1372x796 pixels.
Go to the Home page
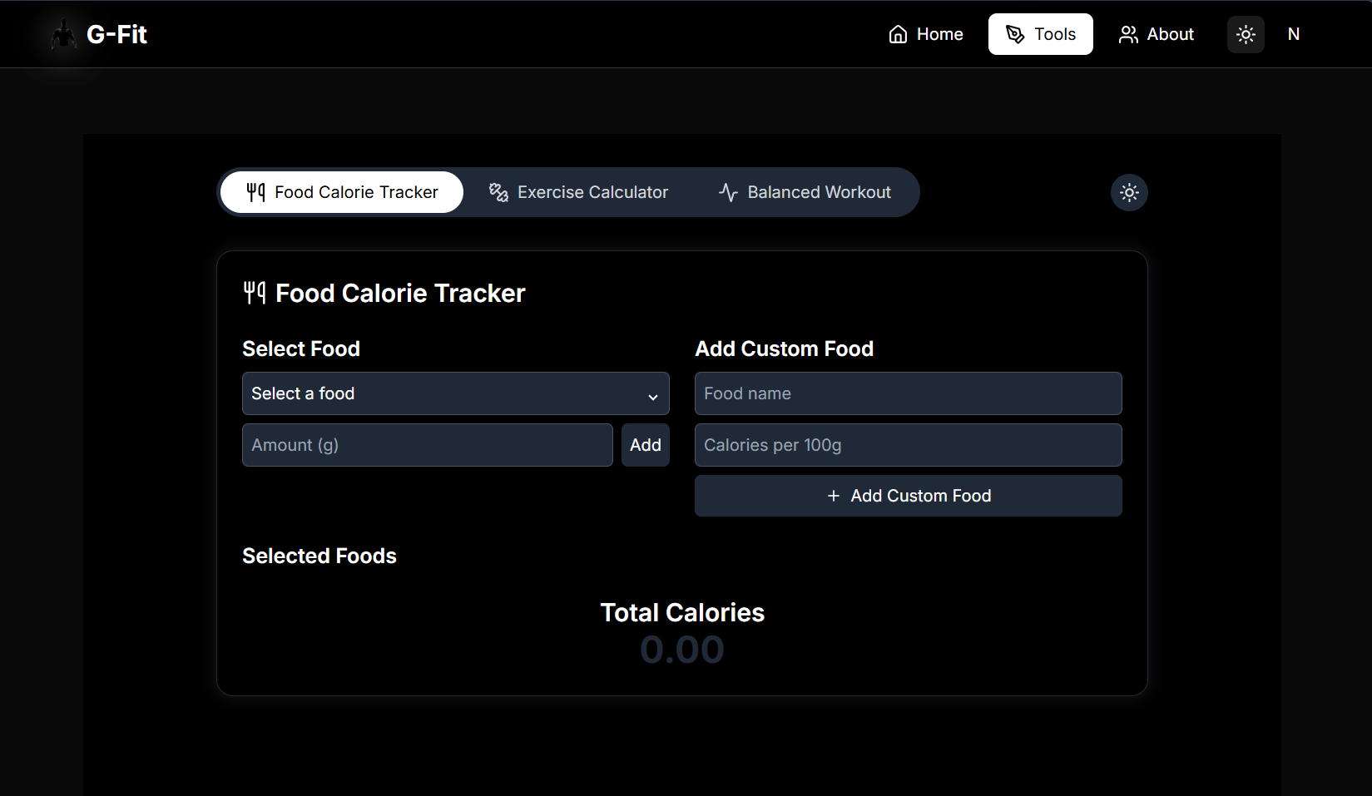tap(926, 34)
